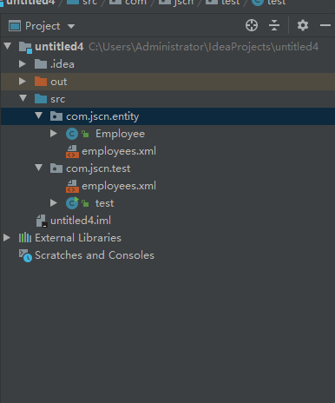Click the Scratches and Consoles icon
335x403 pixels.
click(25, 255)
